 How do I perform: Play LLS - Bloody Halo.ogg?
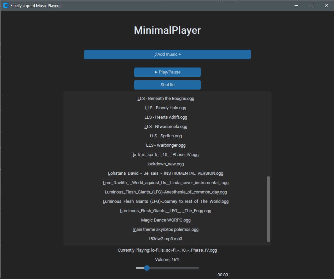(x=165, y=108)
